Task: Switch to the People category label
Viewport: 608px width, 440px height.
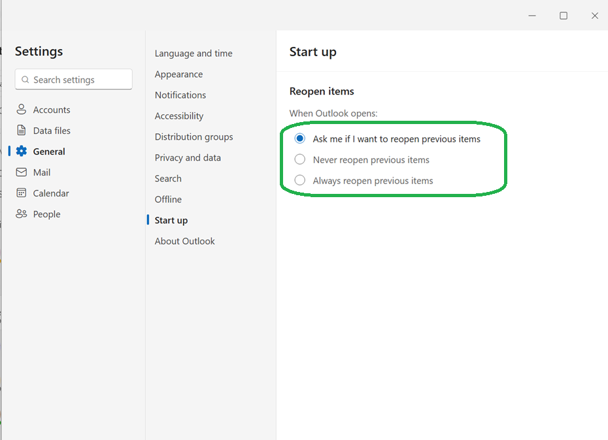Action: coord(46,215)
